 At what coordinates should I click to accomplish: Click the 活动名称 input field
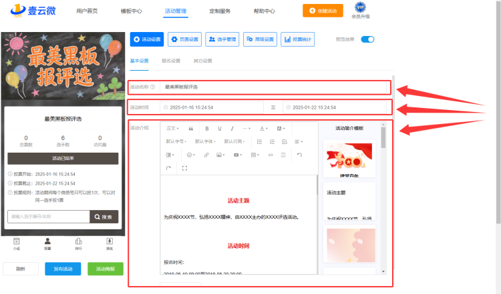pos(273,87)
